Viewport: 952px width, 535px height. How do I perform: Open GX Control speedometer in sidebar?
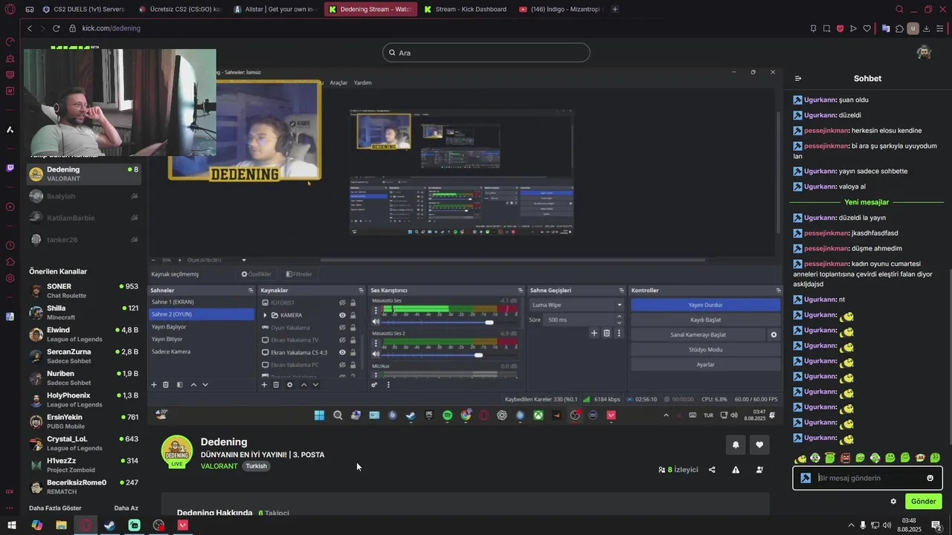pyautogui.click(x=10, y=42)
